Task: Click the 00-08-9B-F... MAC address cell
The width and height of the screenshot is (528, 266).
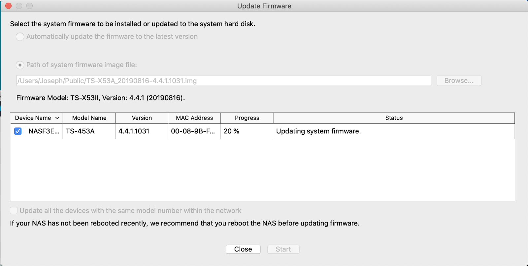Action: [x=194, y=131]
